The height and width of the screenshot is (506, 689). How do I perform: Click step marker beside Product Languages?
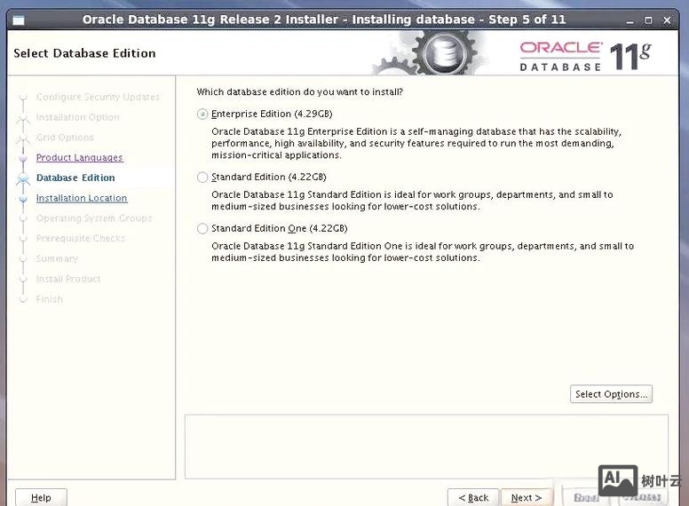tap(23, 158)
